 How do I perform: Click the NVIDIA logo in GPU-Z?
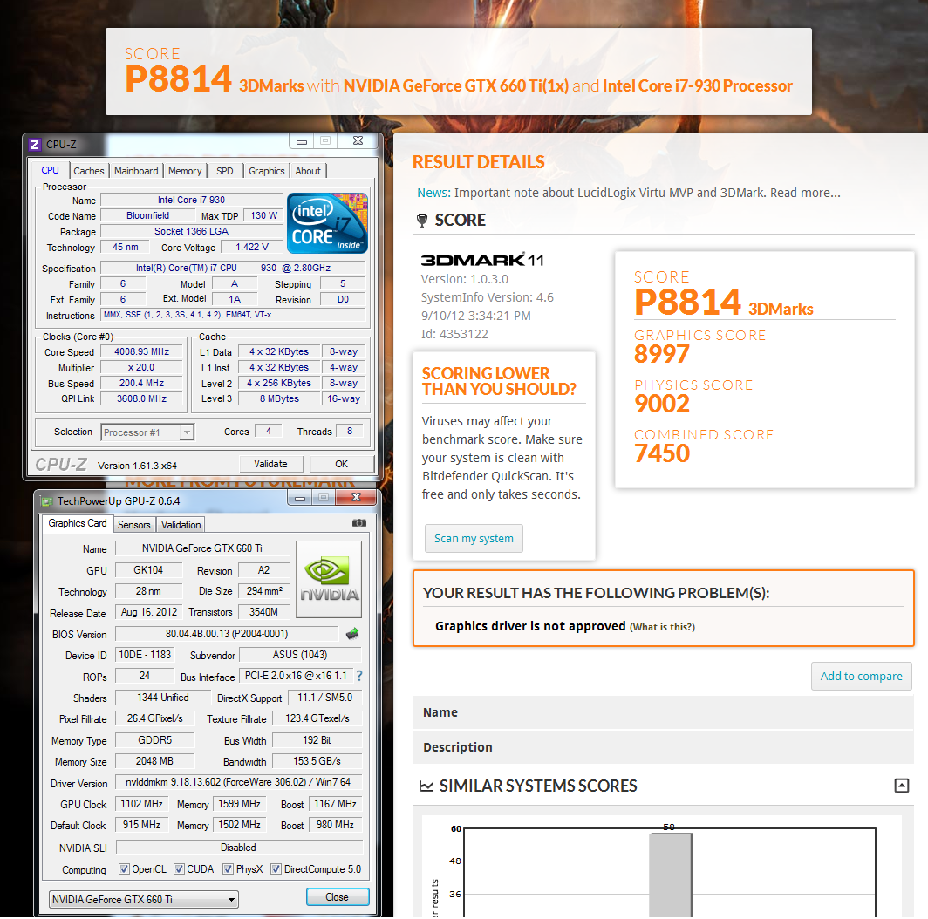(328, 579)
